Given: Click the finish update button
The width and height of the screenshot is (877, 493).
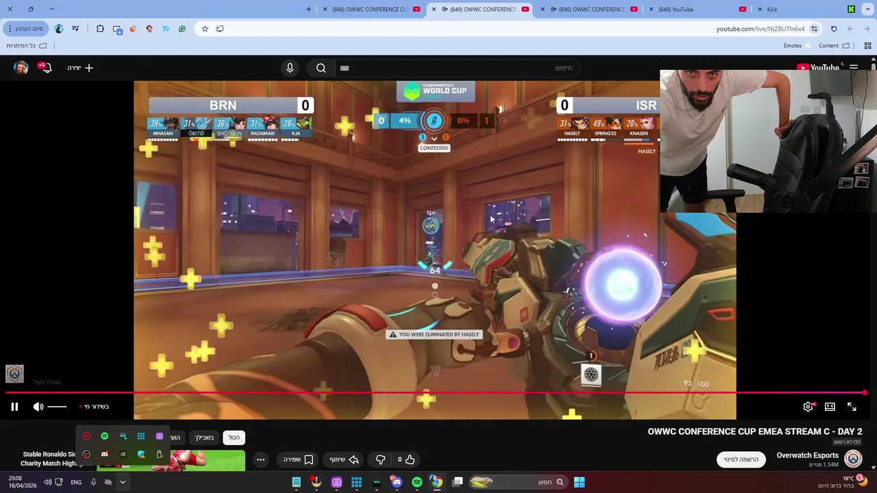Looking at the screenshot, I should [x=25, y=29].
